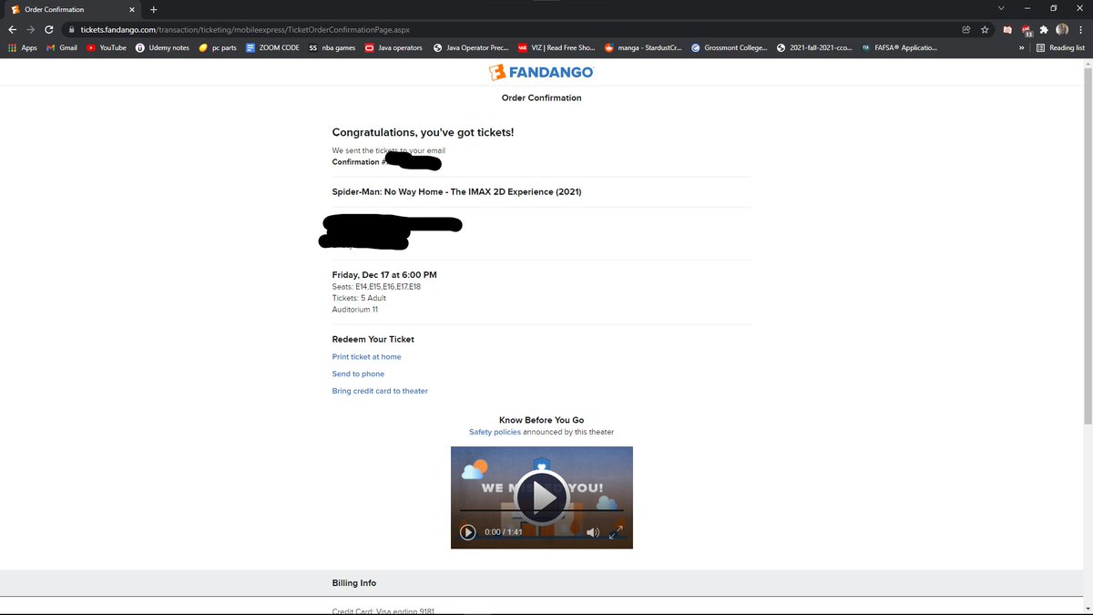
Task: Open the Extensions puzzle menu
Action: pos(1044,29)
